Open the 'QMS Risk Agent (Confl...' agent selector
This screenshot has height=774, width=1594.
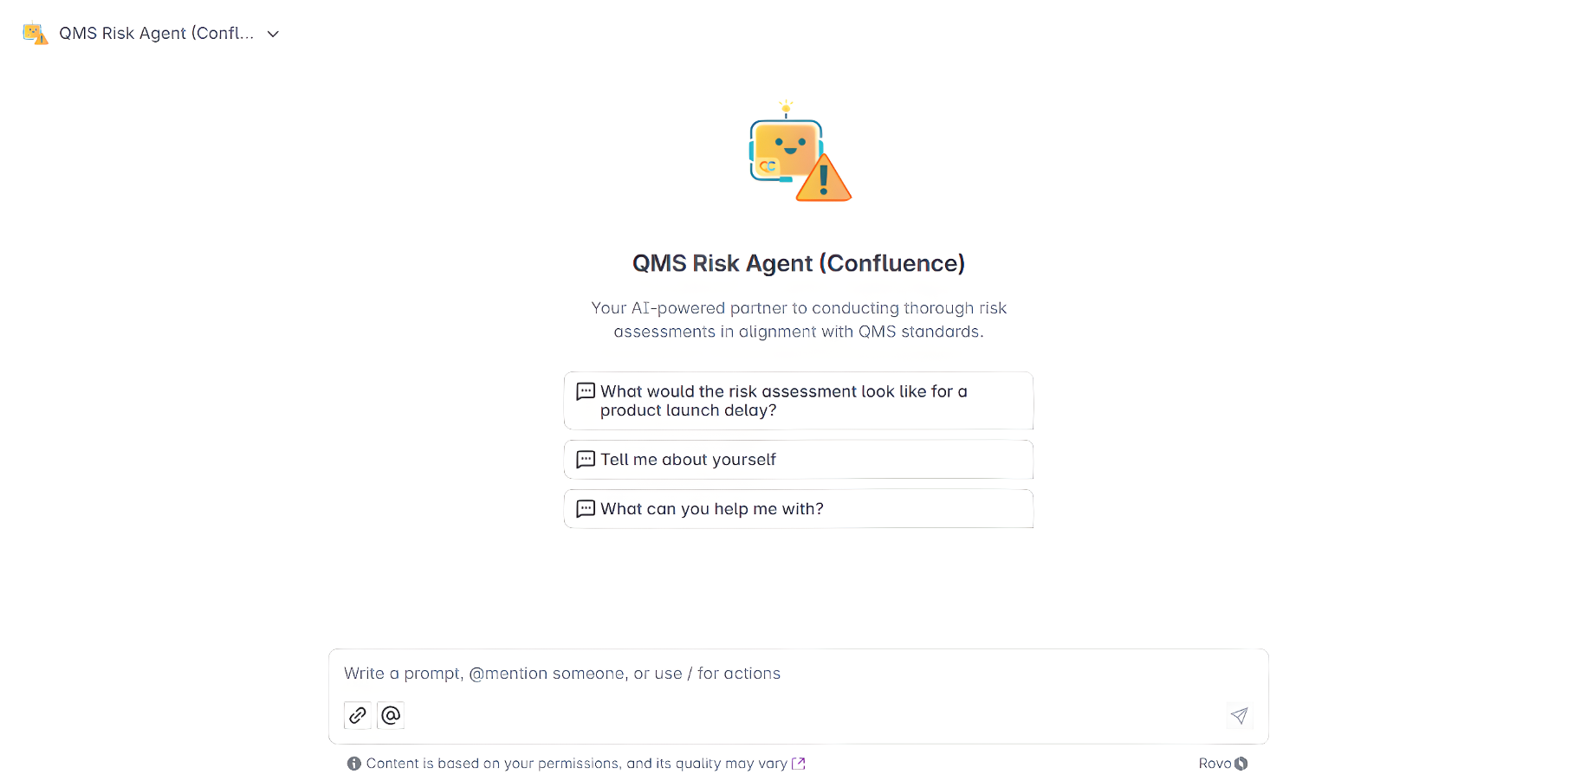pyautogui.click(x=156, y=34)
